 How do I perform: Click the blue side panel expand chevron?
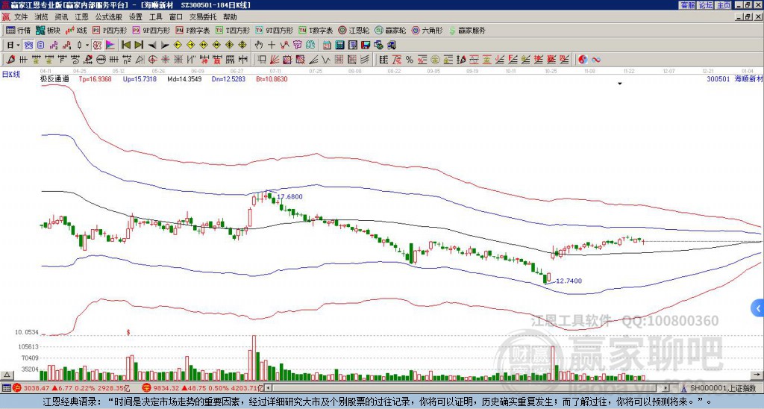tap(758, 308)
